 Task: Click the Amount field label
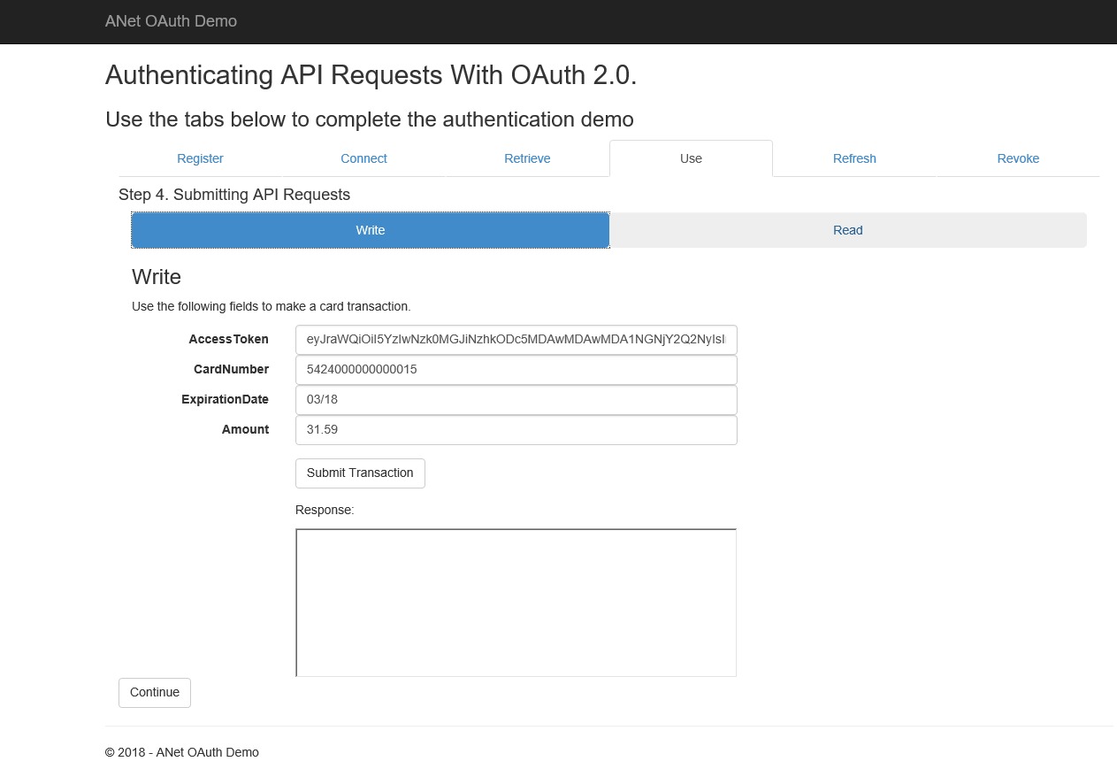tap(245, 430)
